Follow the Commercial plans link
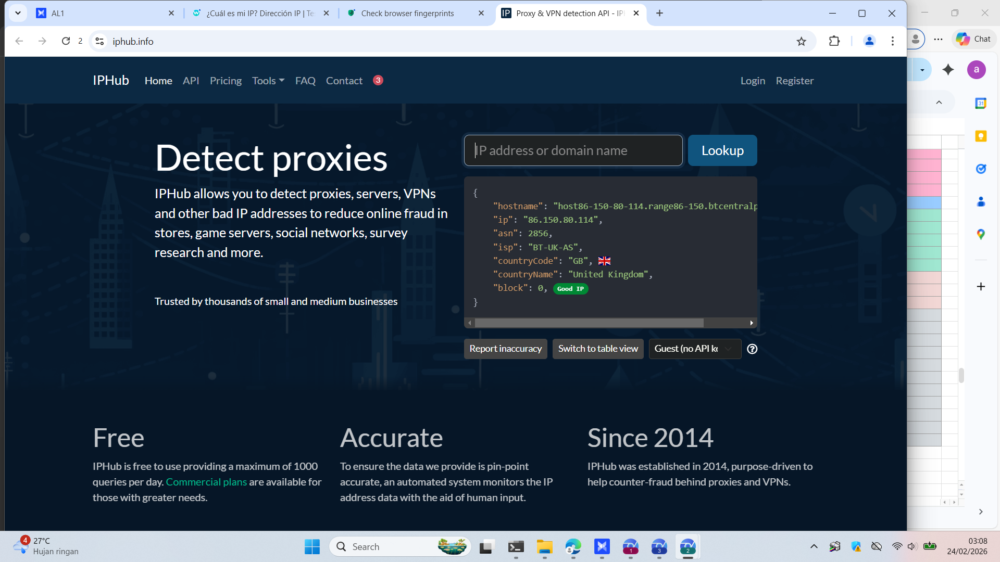This screenshot has height=562, width=1000. [206, 482]
